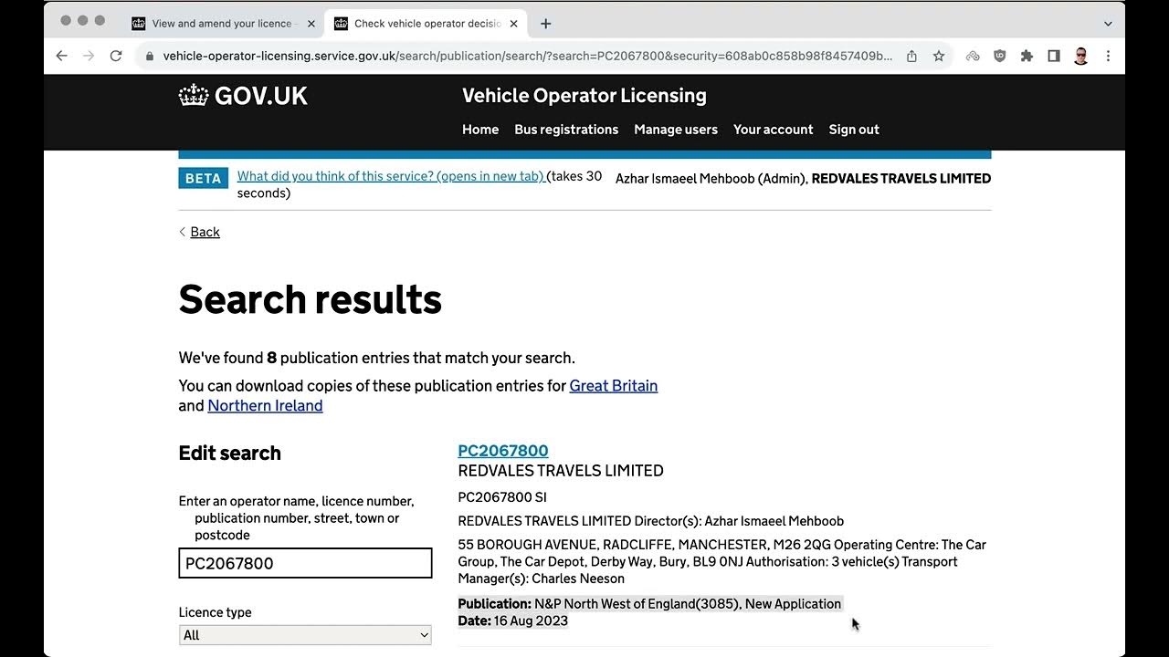Screen dimensions: 1169x657
Task: Open the Chrome three-dot menu
Action: (1108, 56)
